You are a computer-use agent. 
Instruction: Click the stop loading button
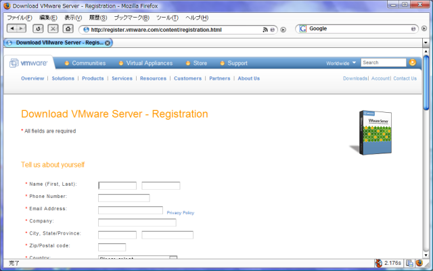pos(53,29)
